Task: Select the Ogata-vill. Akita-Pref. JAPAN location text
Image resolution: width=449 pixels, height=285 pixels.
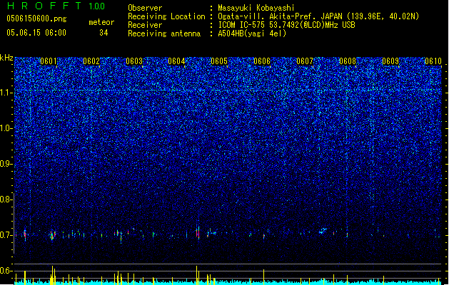Action: tap(318, 16)
